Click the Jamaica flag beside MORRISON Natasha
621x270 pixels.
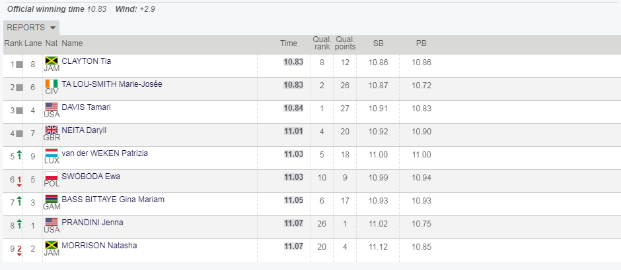click(x=52, y=245)
